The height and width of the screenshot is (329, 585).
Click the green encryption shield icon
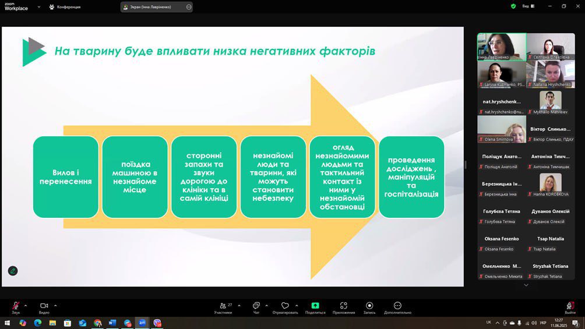coord(513,6)
